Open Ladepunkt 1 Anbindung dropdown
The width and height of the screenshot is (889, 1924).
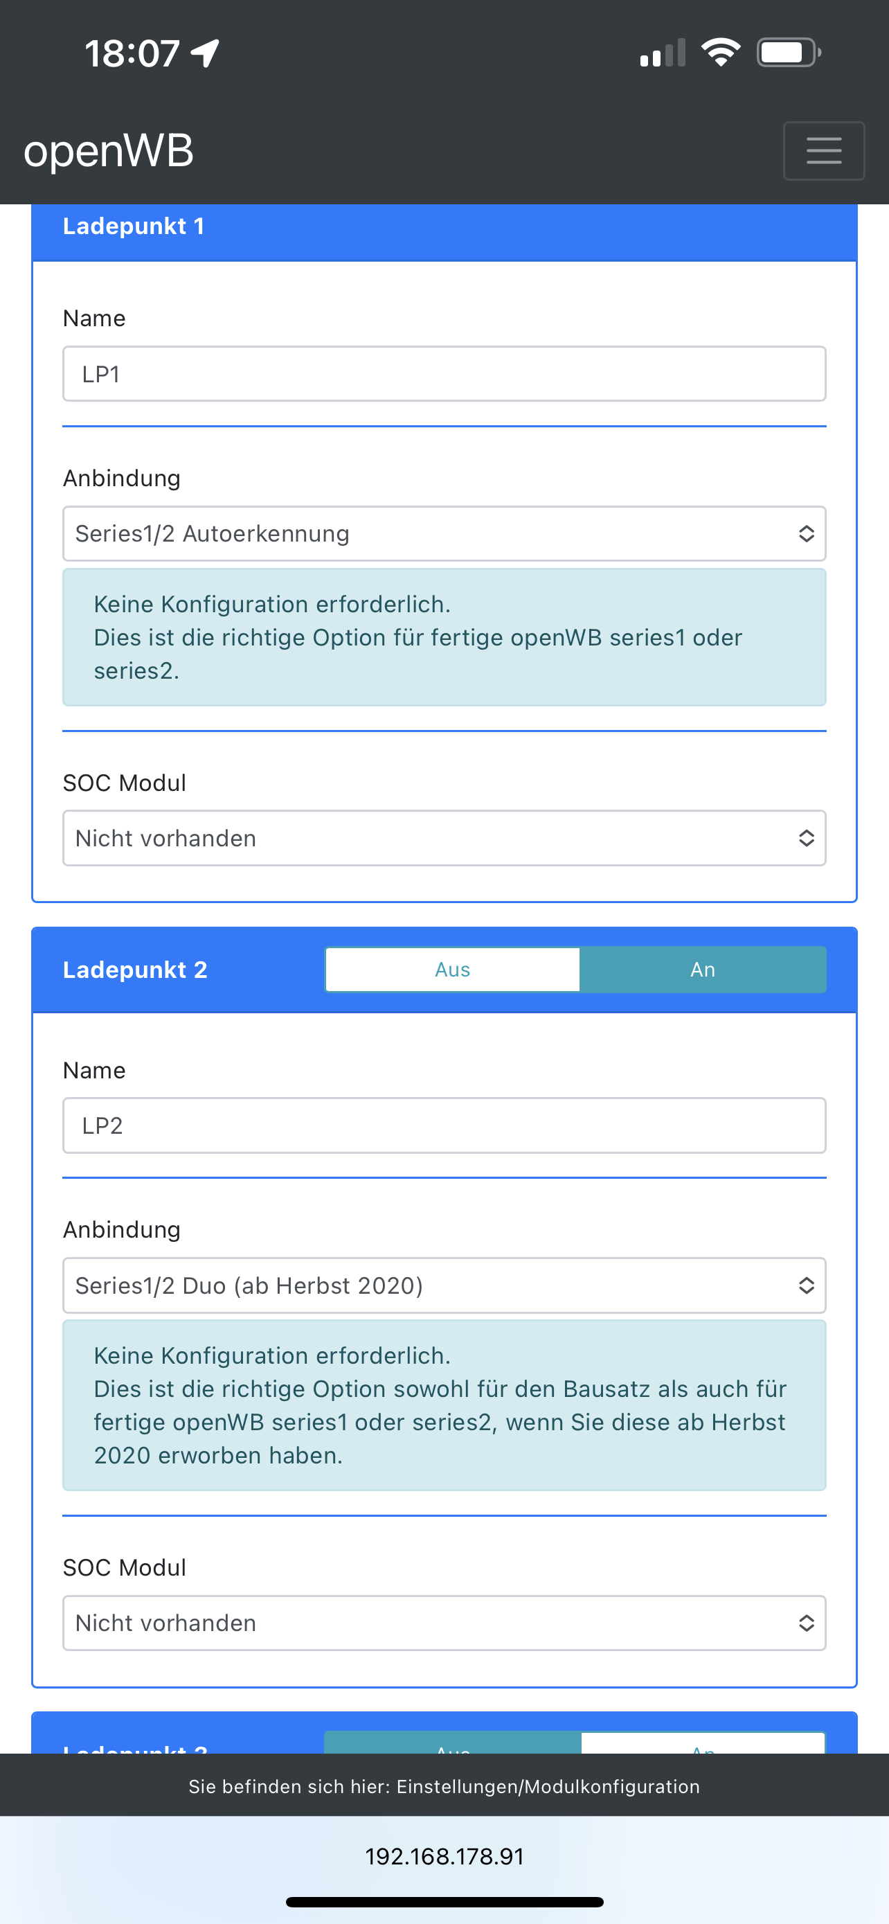point(444,534)
